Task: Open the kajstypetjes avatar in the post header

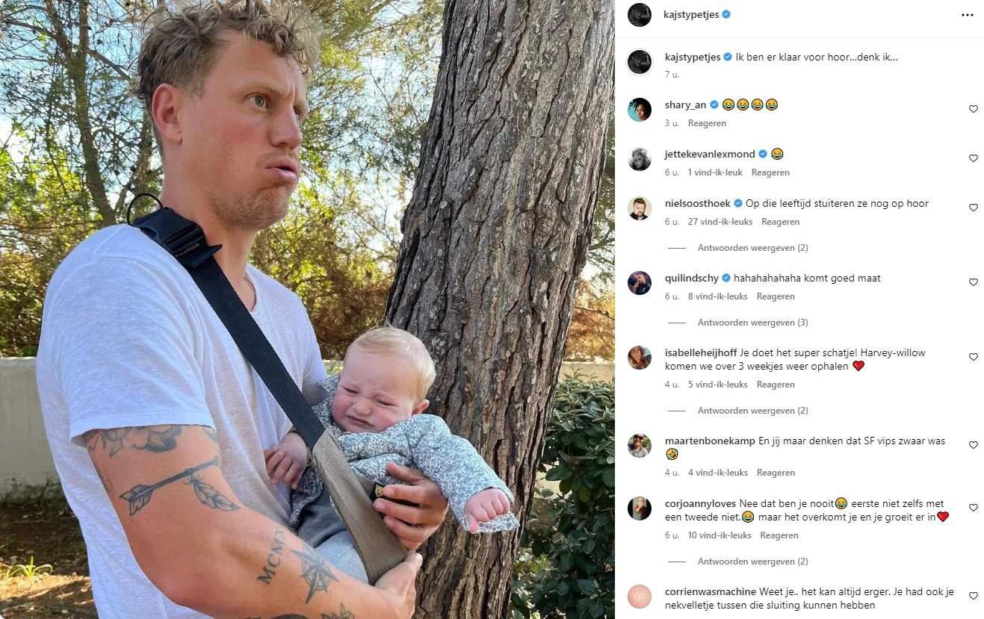Action: coord(640,14)
